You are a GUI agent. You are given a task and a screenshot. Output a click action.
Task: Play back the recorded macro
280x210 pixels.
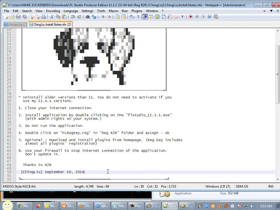(203, 17)
